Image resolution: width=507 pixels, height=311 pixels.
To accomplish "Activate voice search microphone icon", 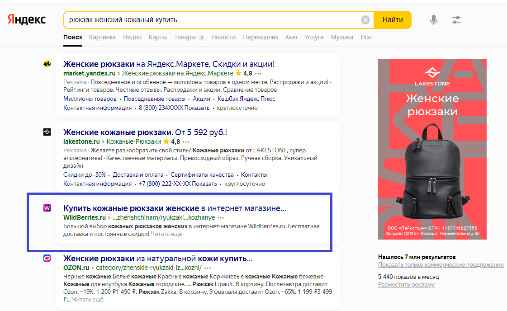I will 433,20.
